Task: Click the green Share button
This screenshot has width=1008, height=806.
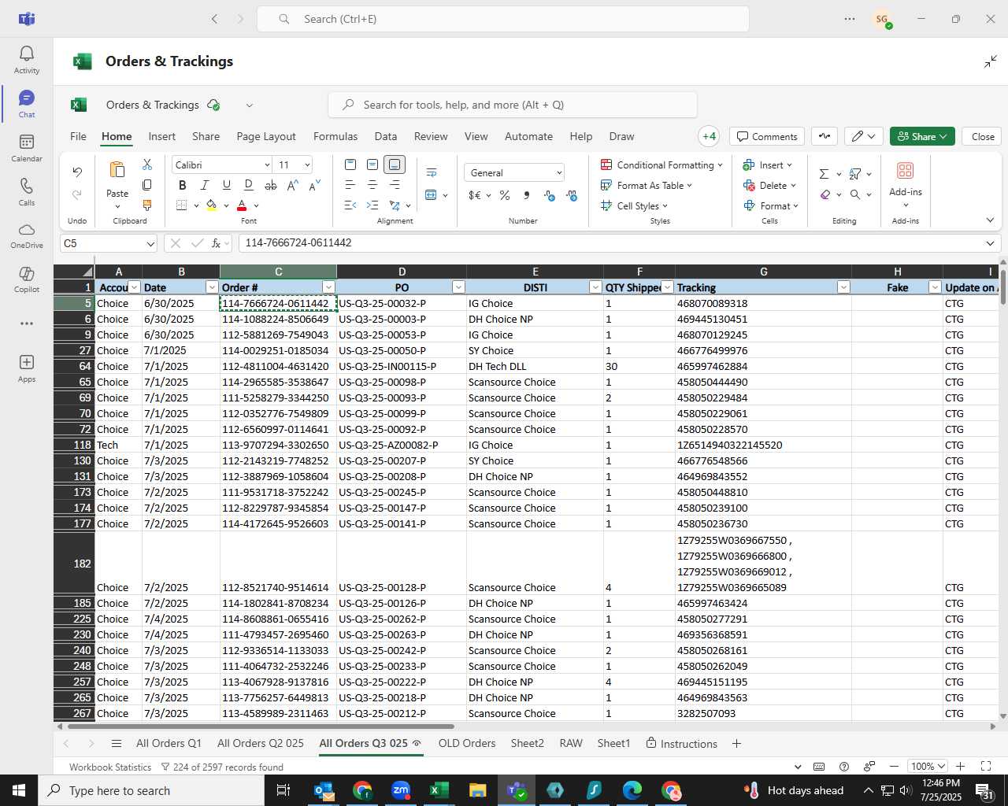Action: (922, 136)
